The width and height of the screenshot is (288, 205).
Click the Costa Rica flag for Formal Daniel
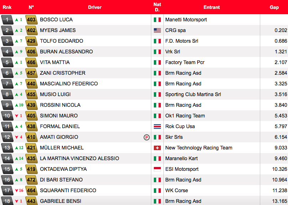[157, 127]
